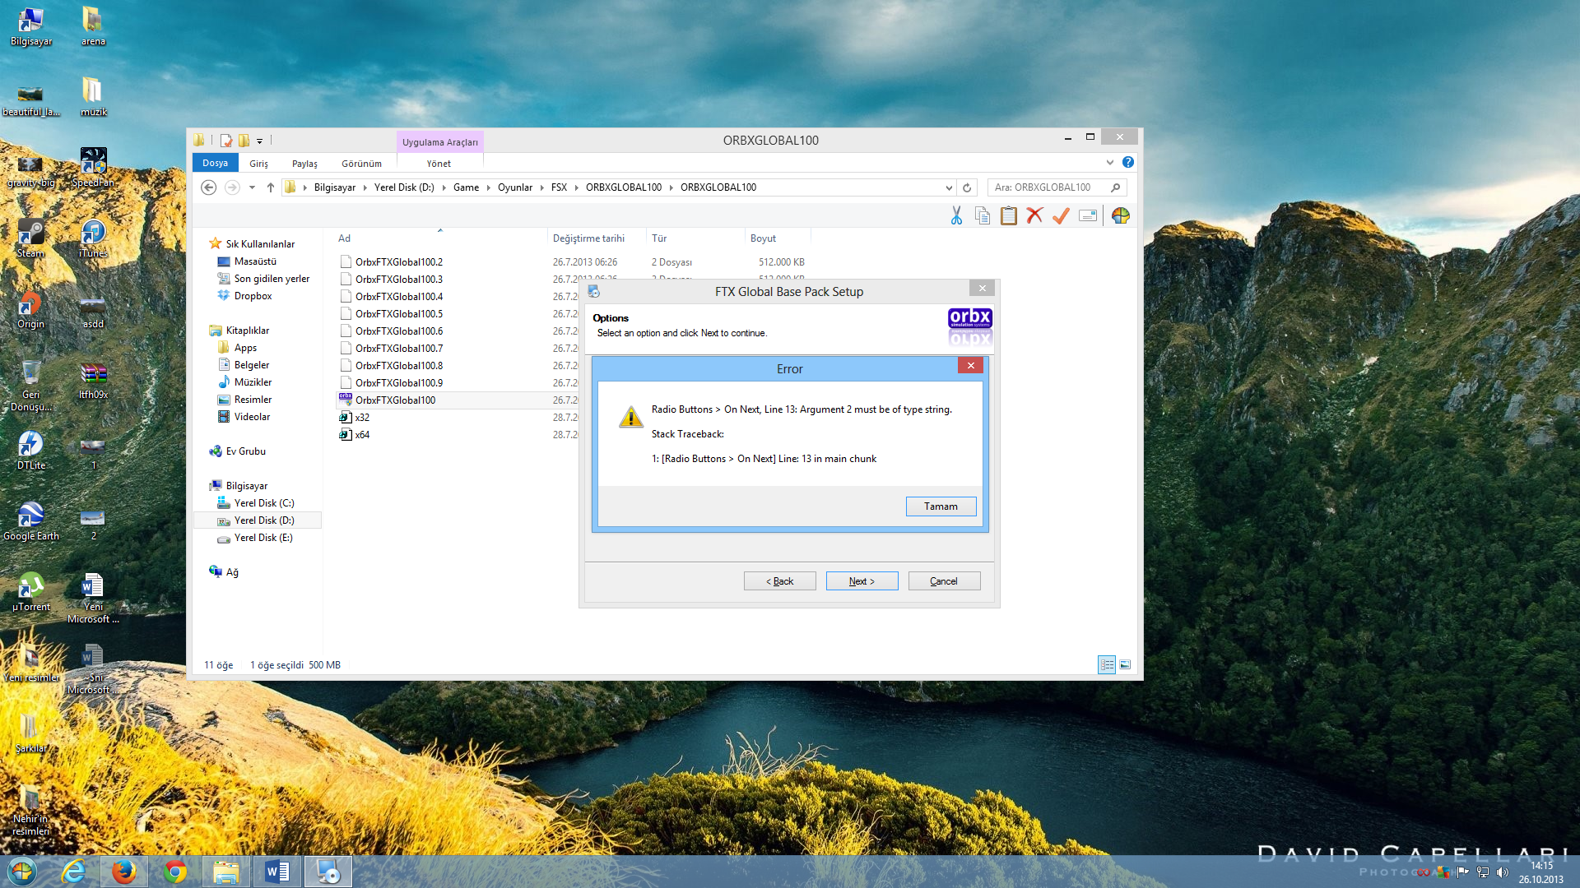Switch to large icons view in status bar

1125,664
